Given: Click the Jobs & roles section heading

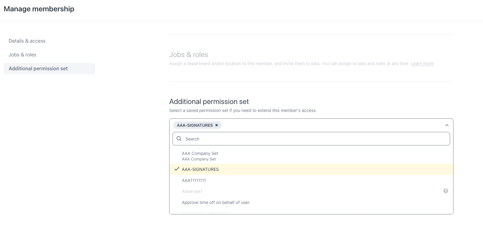Looking at the screenshot, I should [189, 55].
